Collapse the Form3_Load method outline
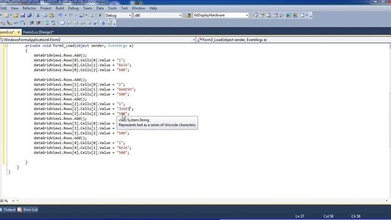The width and height of the screenshot is (391, 220). click(x=7, y=46)
